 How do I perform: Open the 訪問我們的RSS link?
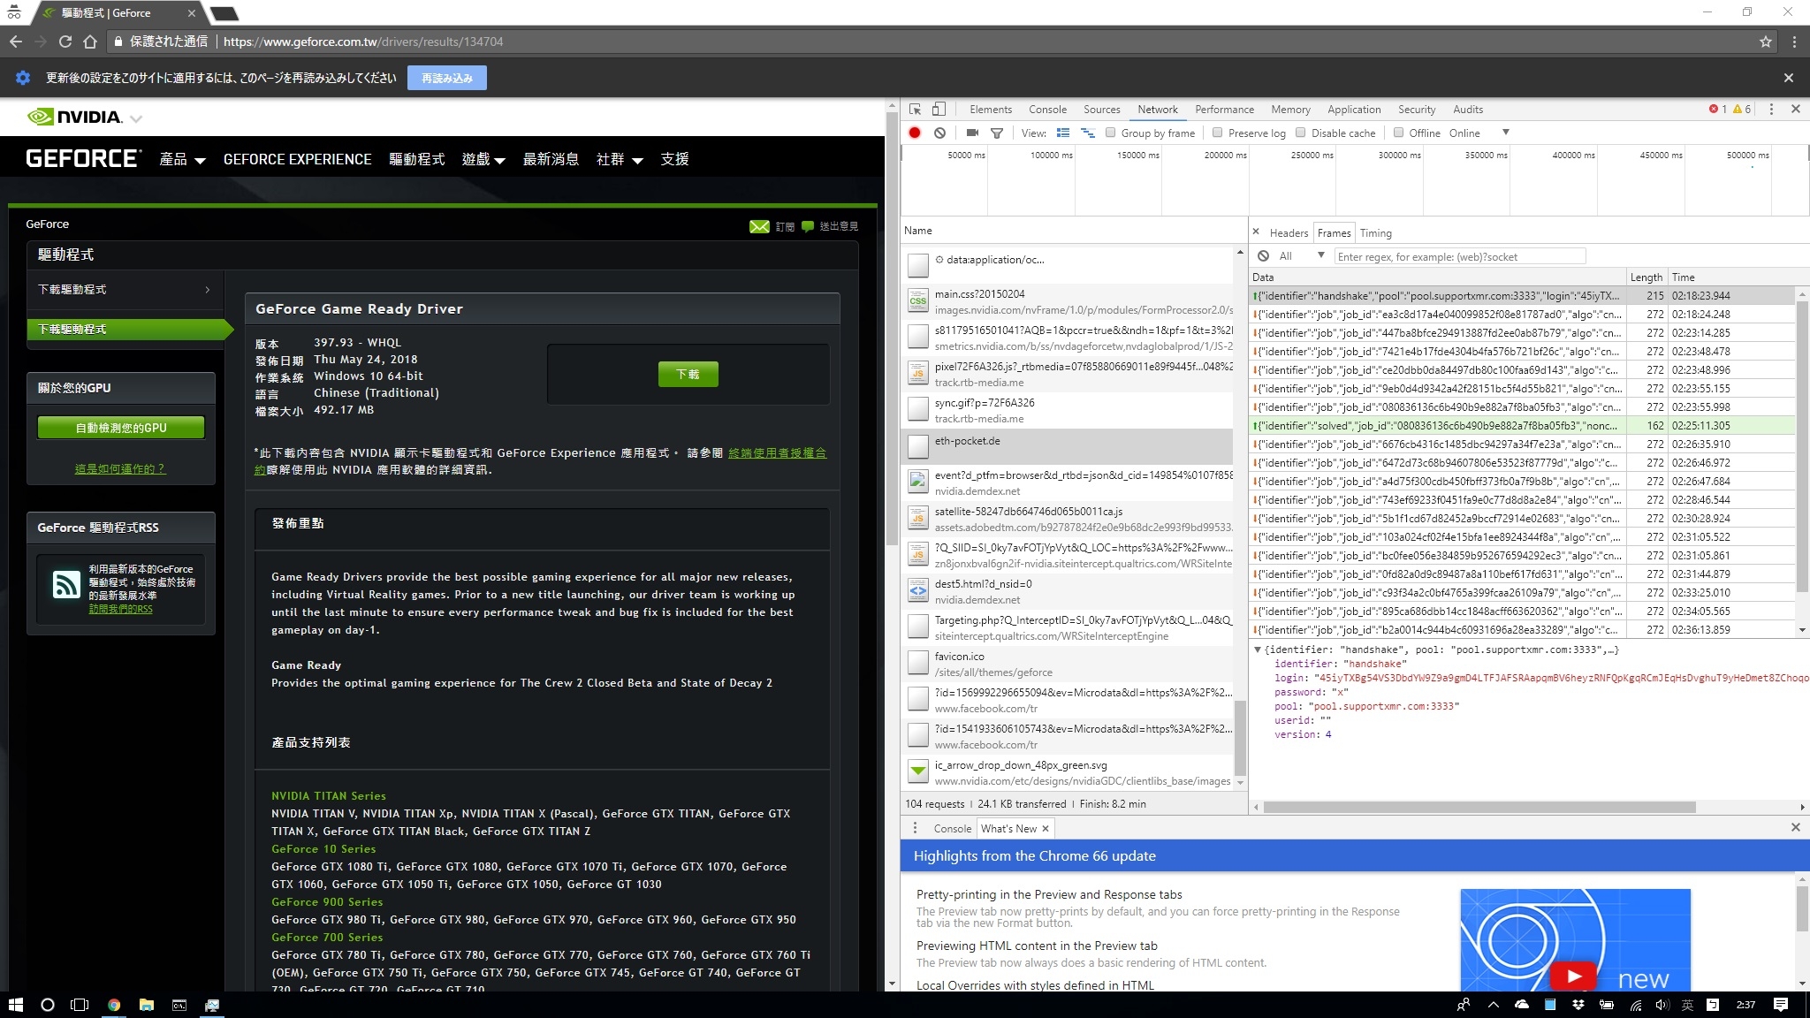click(120, 609)
